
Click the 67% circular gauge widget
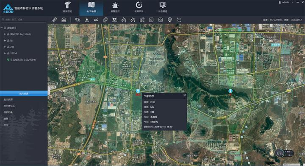(x=280, y=153)
